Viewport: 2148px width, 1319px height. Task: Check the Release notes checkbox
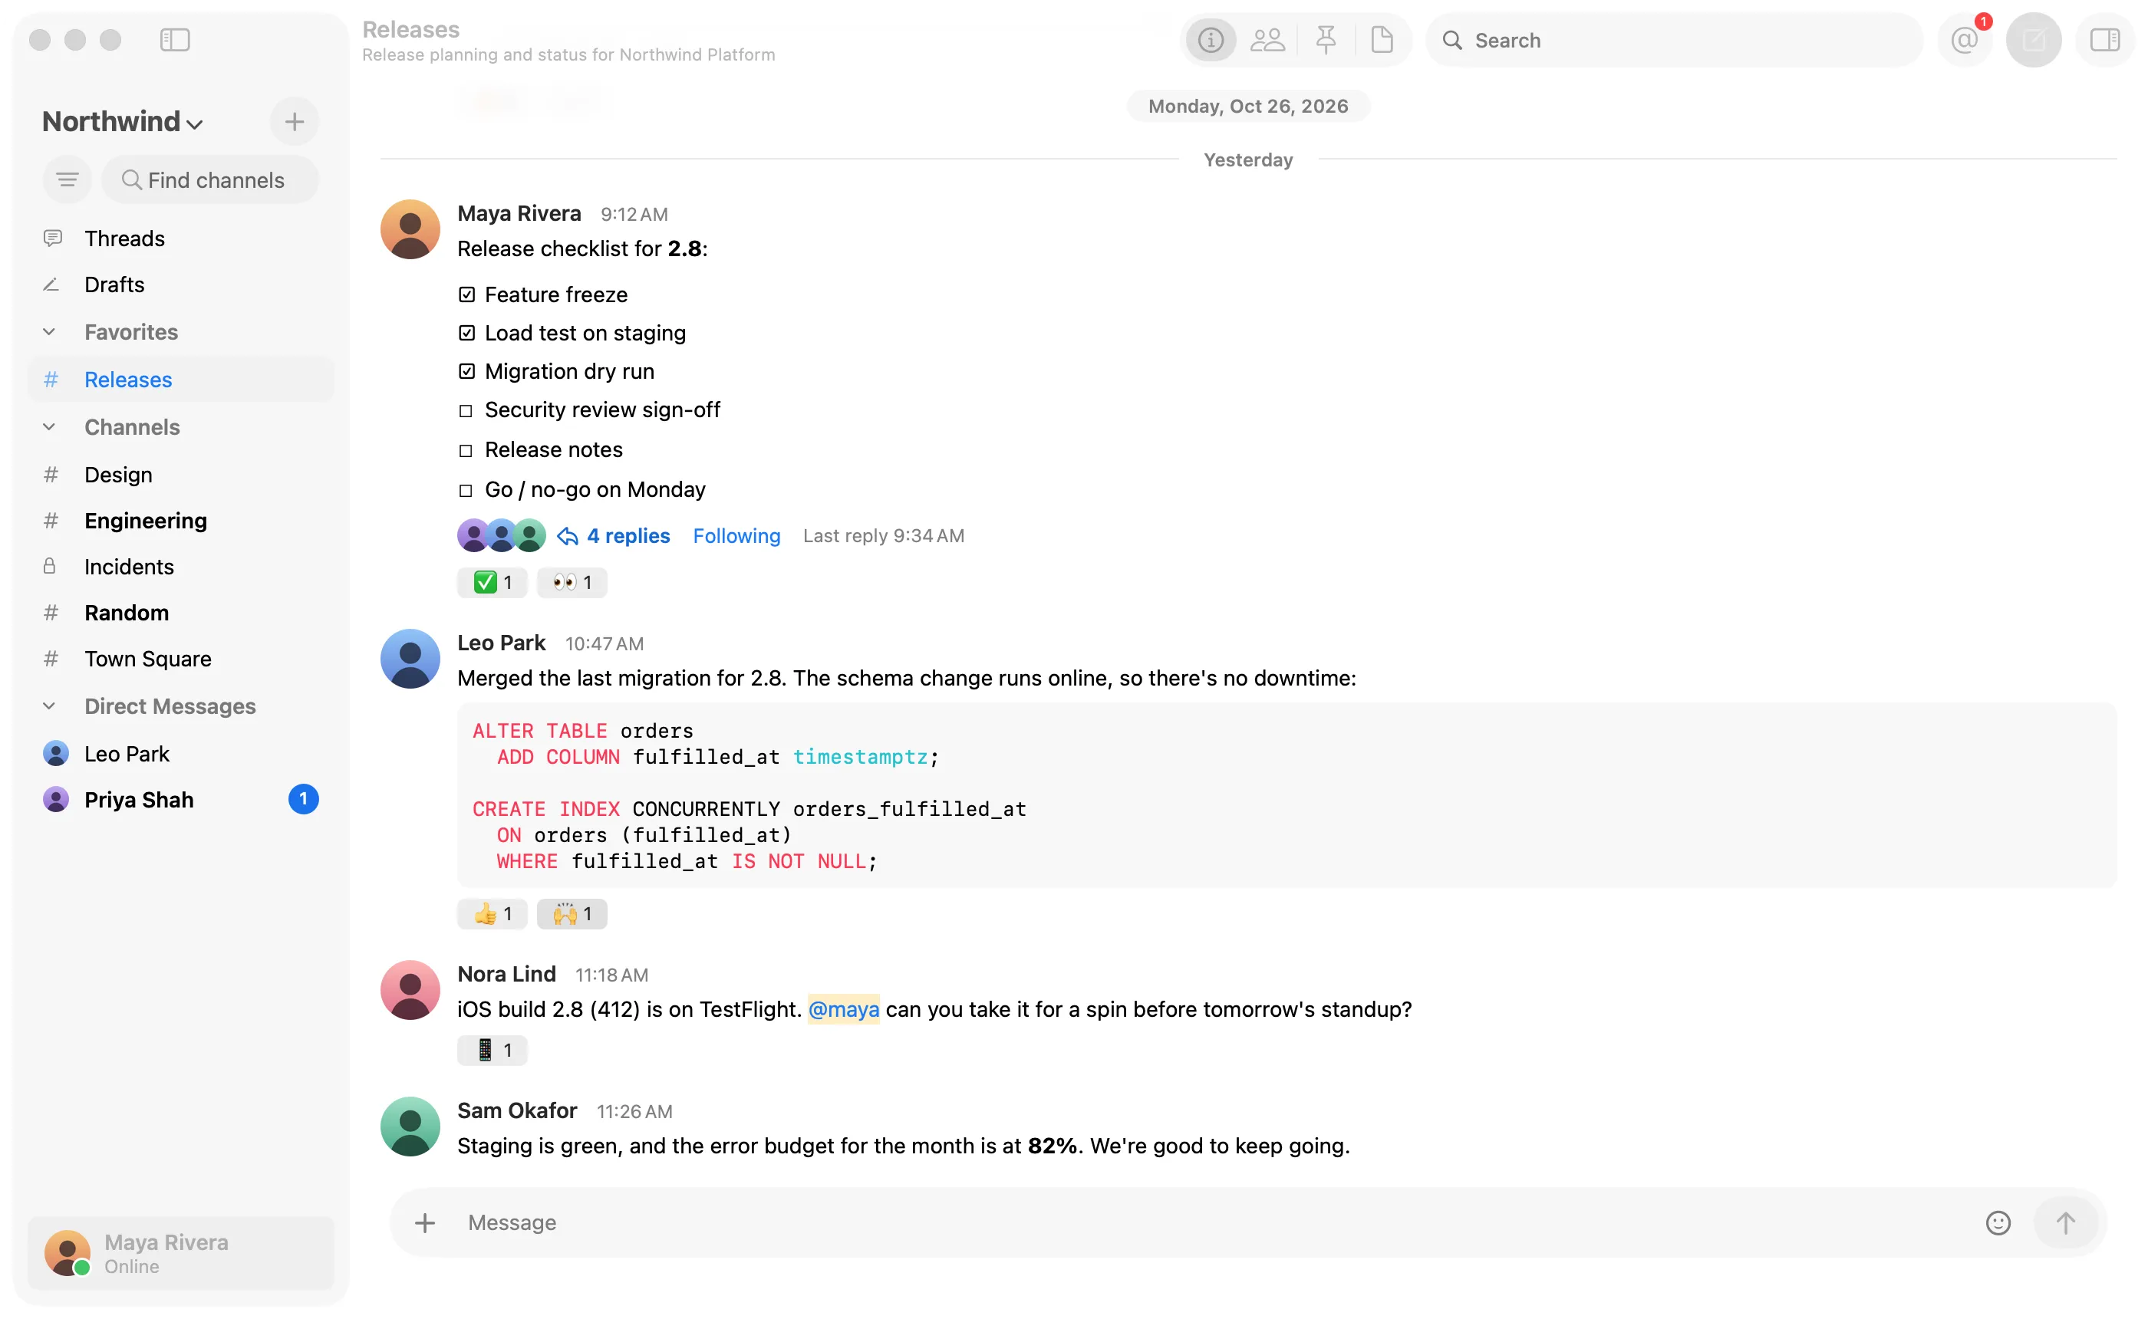[466, 451]
